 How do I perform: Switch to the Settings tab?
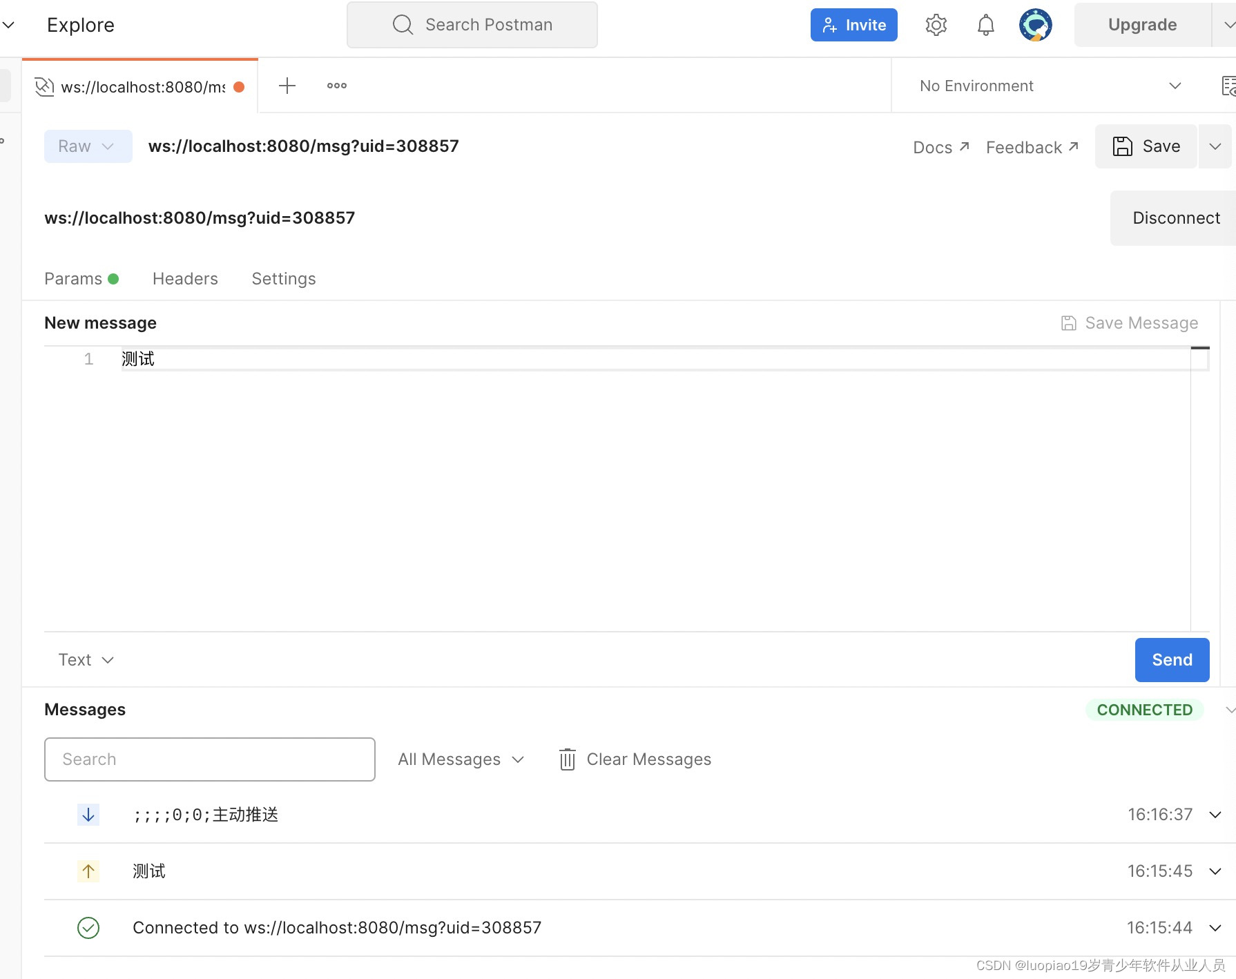point(283,278)
